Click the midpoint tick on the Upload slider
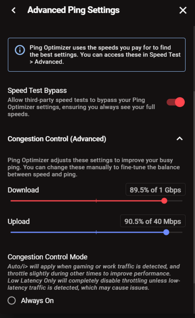 [x=96, y=232]
